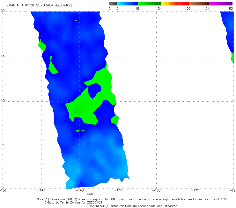Click the note line starting 'Note: 1) Times are GMT'

(x=131, y=199)
